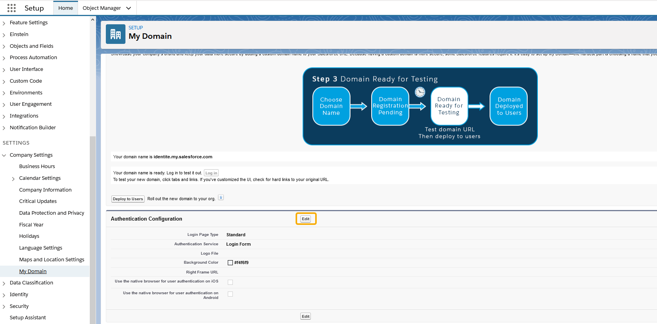Click the info icon beside Deploy to Users
The height and width of the screenshot is (324, 657).
[x=221, y=197]
